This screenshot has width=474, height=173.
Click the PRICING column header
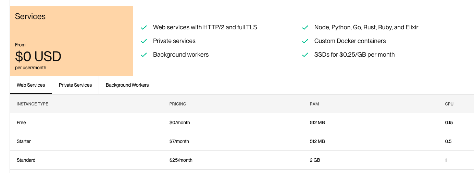click(178, 104)
